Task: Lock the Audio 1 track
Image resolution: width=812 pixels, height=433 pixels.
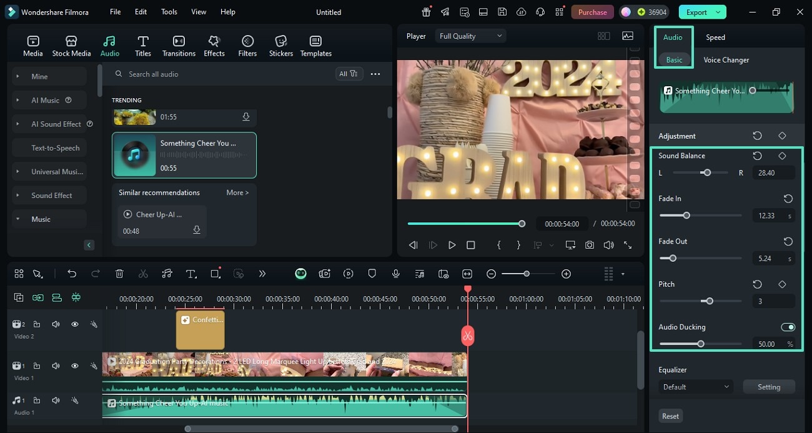Action: click(37, 400)
